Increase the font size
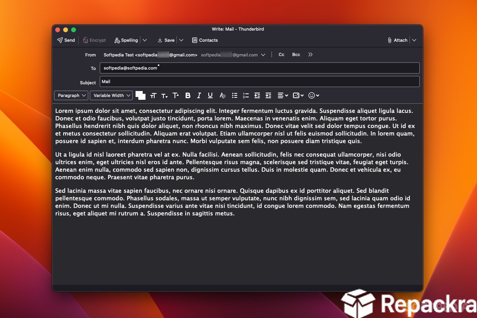Viewport: 477px width, 318px height. (176, 95)
